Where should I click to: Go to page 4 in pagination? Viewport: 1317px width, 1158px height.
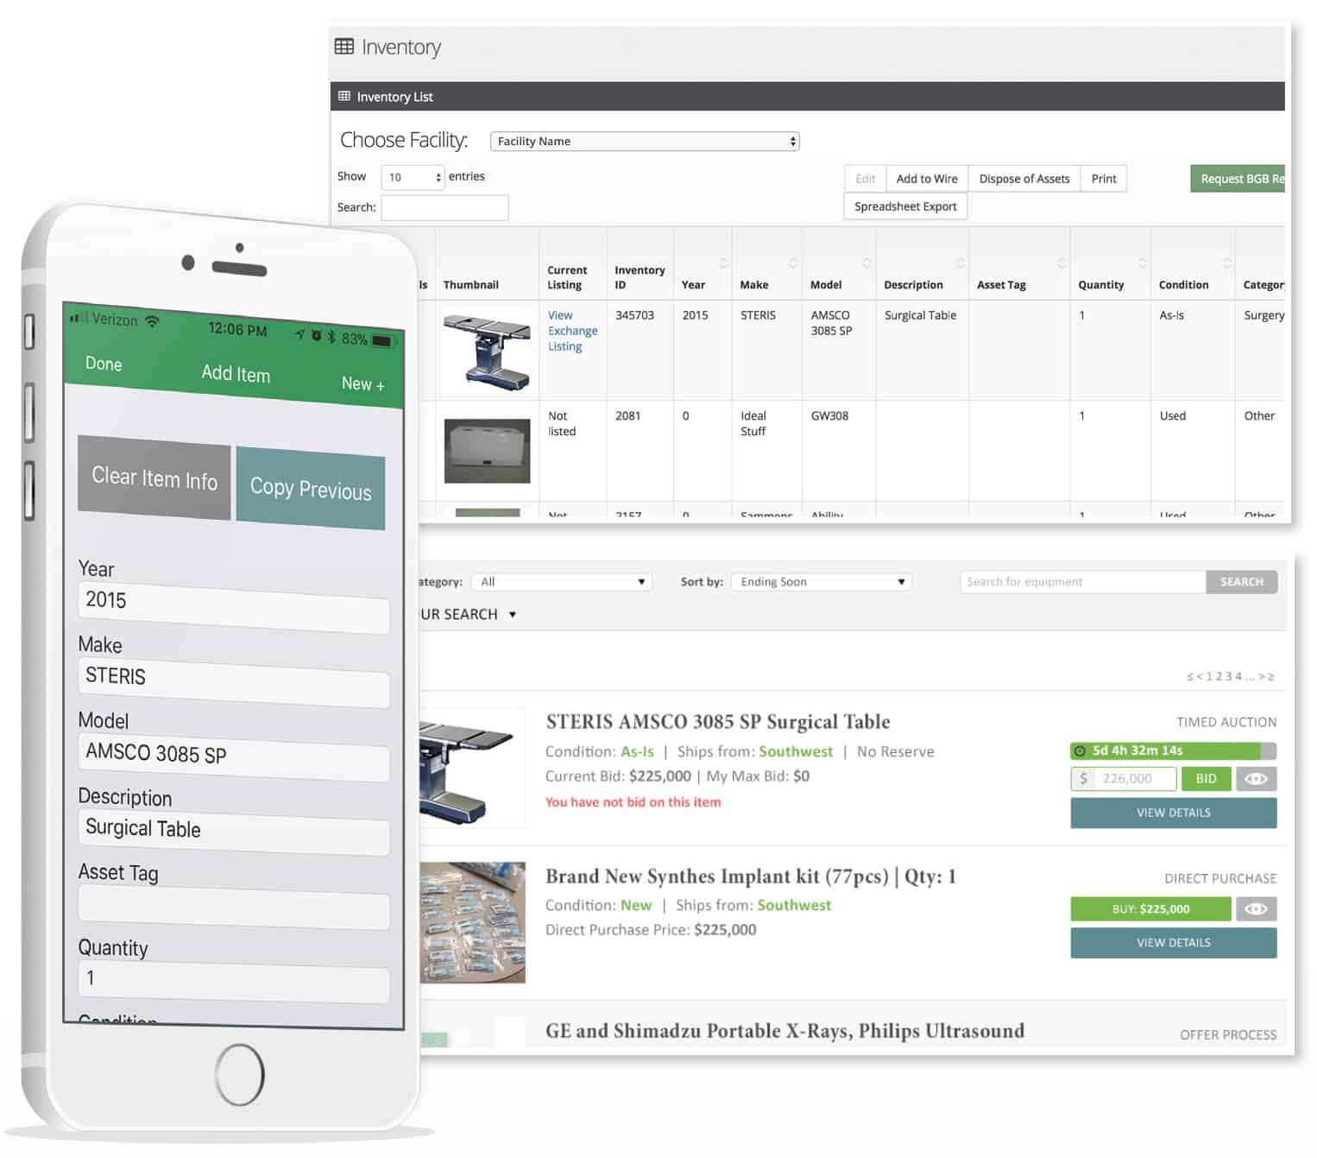pyautogui.click(x=1238, y=676)
